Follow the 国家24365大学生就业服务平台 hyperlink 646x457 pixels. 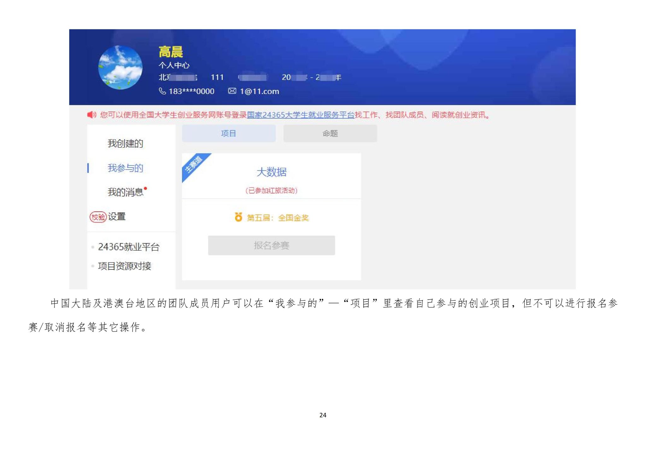pyautogui.click(x=301, y=115)
